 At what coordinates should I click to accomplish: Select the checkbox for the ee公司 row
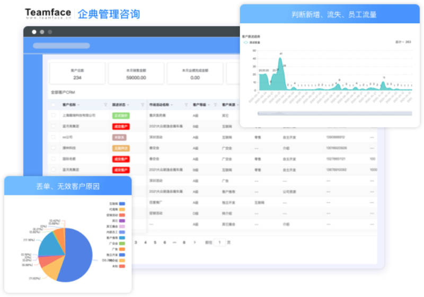[x=54, y=137]
